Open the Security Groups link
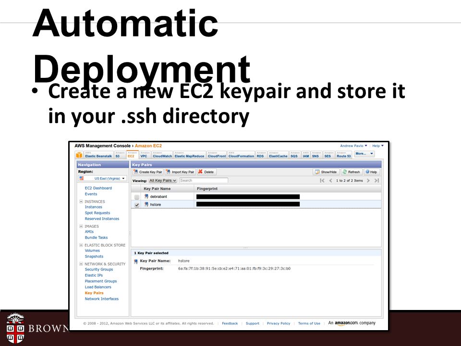 pyautogui.click(x=99, y=269)
